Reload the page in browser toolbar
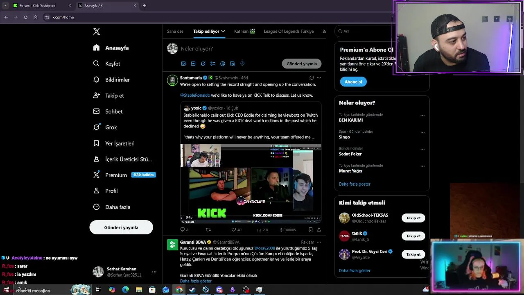 click(25, 17)
